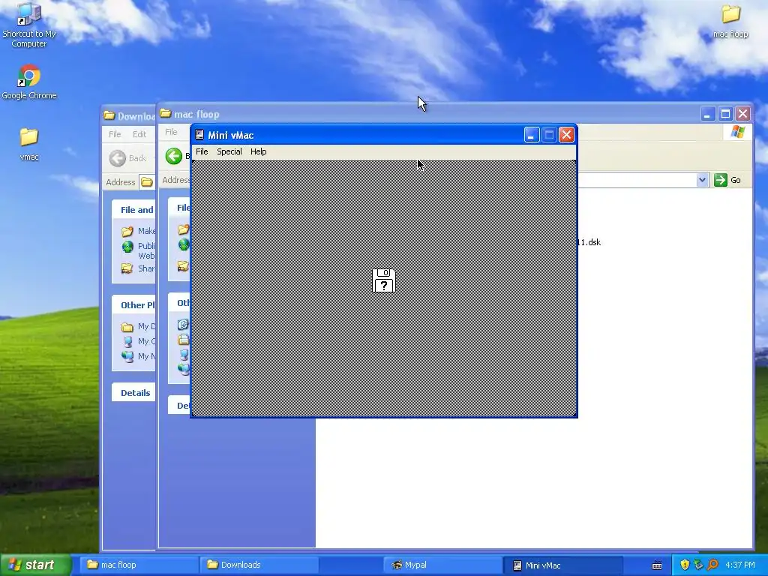Screen dimensions: 768x576
Task: Click the Downloads window title bar folder icon
Action: [x=109, y=115]
